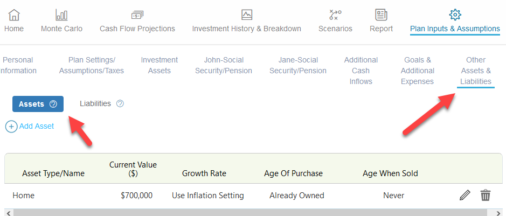Open Monte Carlo bar chart icon
506x216 pixels.
[61, 15]
